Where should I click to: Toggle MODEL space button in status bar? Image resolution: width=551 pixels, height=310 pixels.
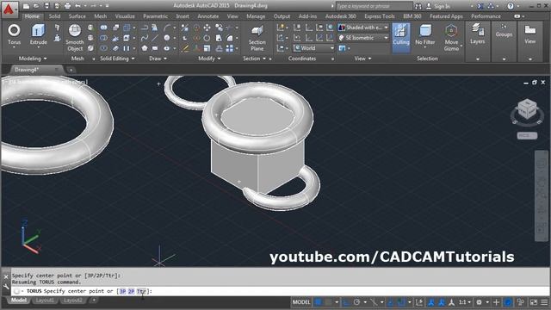click(301, 302)
